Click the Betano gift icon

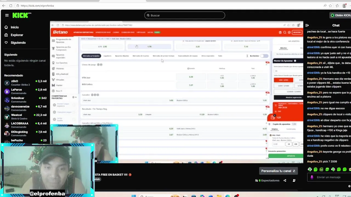tap(280, 32)
